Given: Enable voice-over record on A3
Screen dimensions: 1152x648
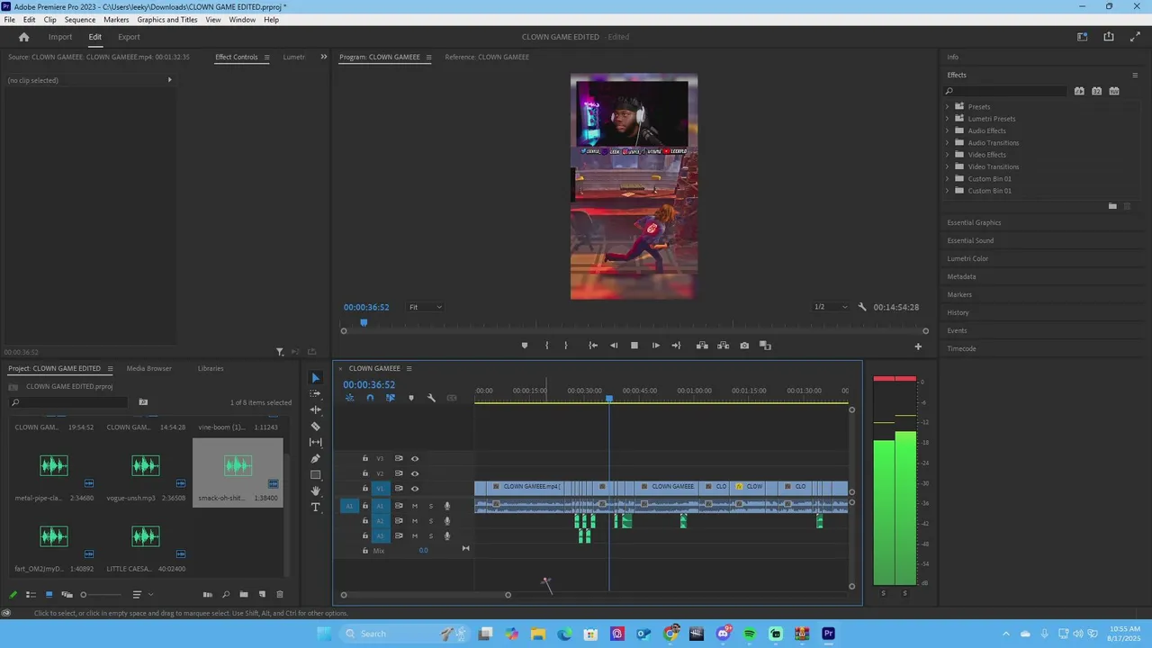Looking at the screenshot, I should (x=447, y=536).
